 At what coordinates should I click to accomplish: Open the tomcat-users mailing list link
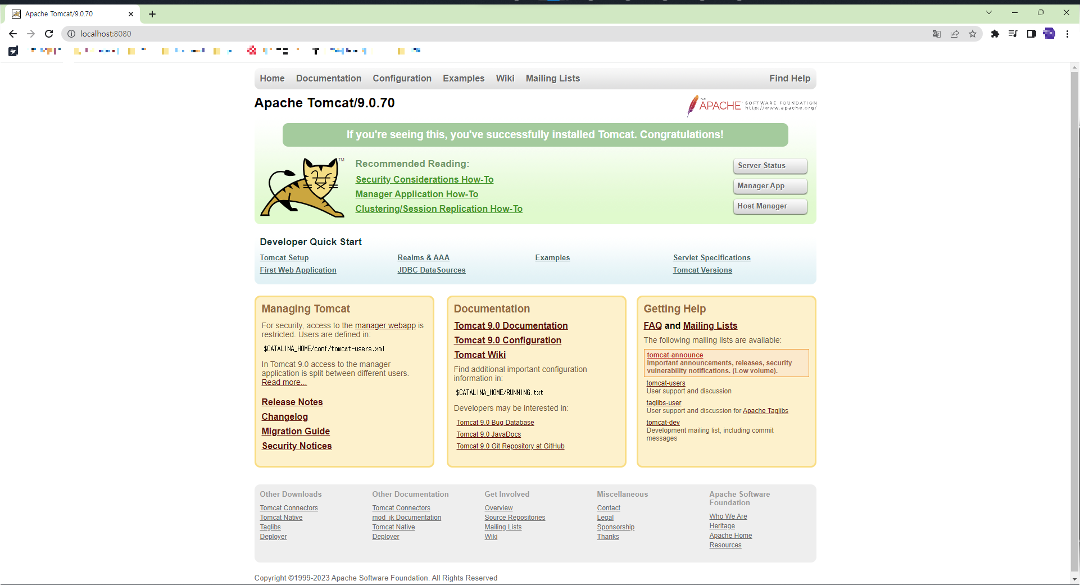666,383
